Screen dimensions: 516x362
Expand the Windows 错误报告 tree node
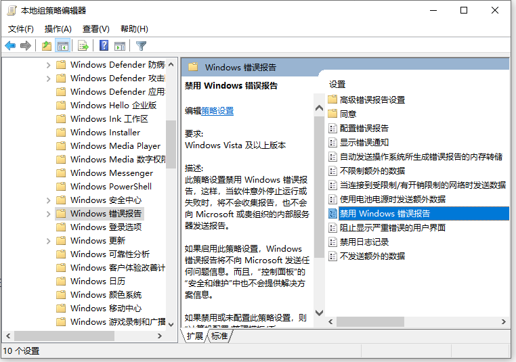pos(48,214)
